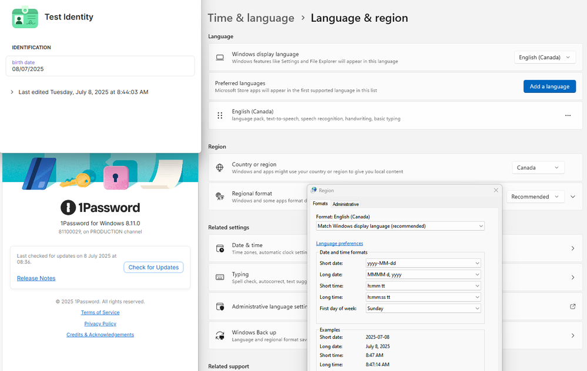
Task: Close the Region dialog window
Action: tap(495, 190)
